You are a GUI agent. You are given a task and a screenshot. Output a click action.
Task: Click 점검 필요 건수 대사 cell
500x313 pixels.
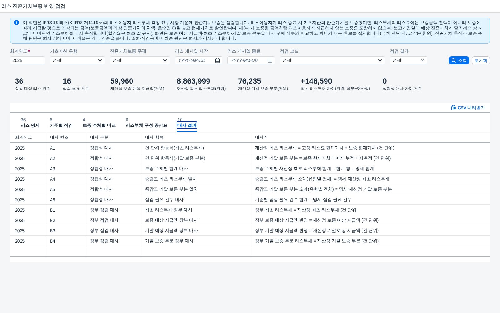[x=197, y=200]
